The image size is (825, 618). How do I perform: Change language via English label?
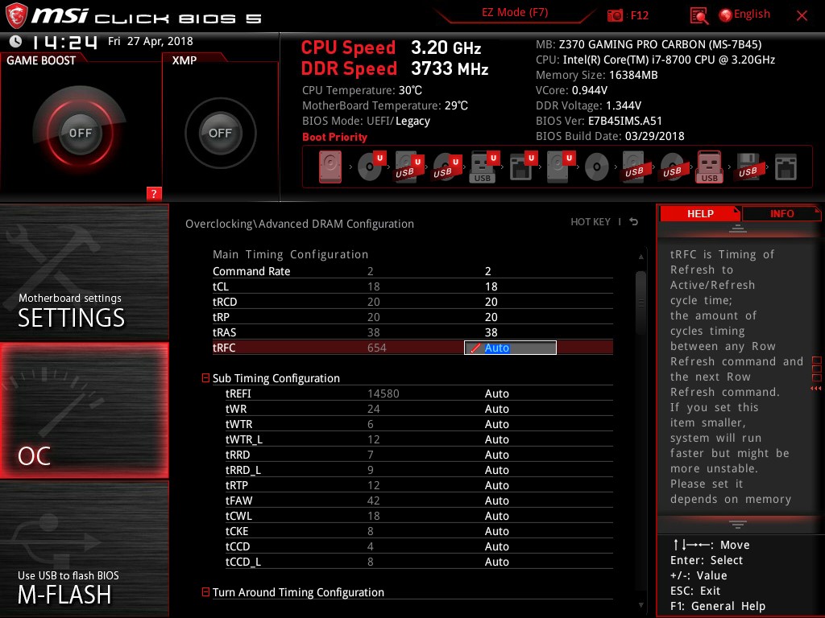click(x=752, y=14)
